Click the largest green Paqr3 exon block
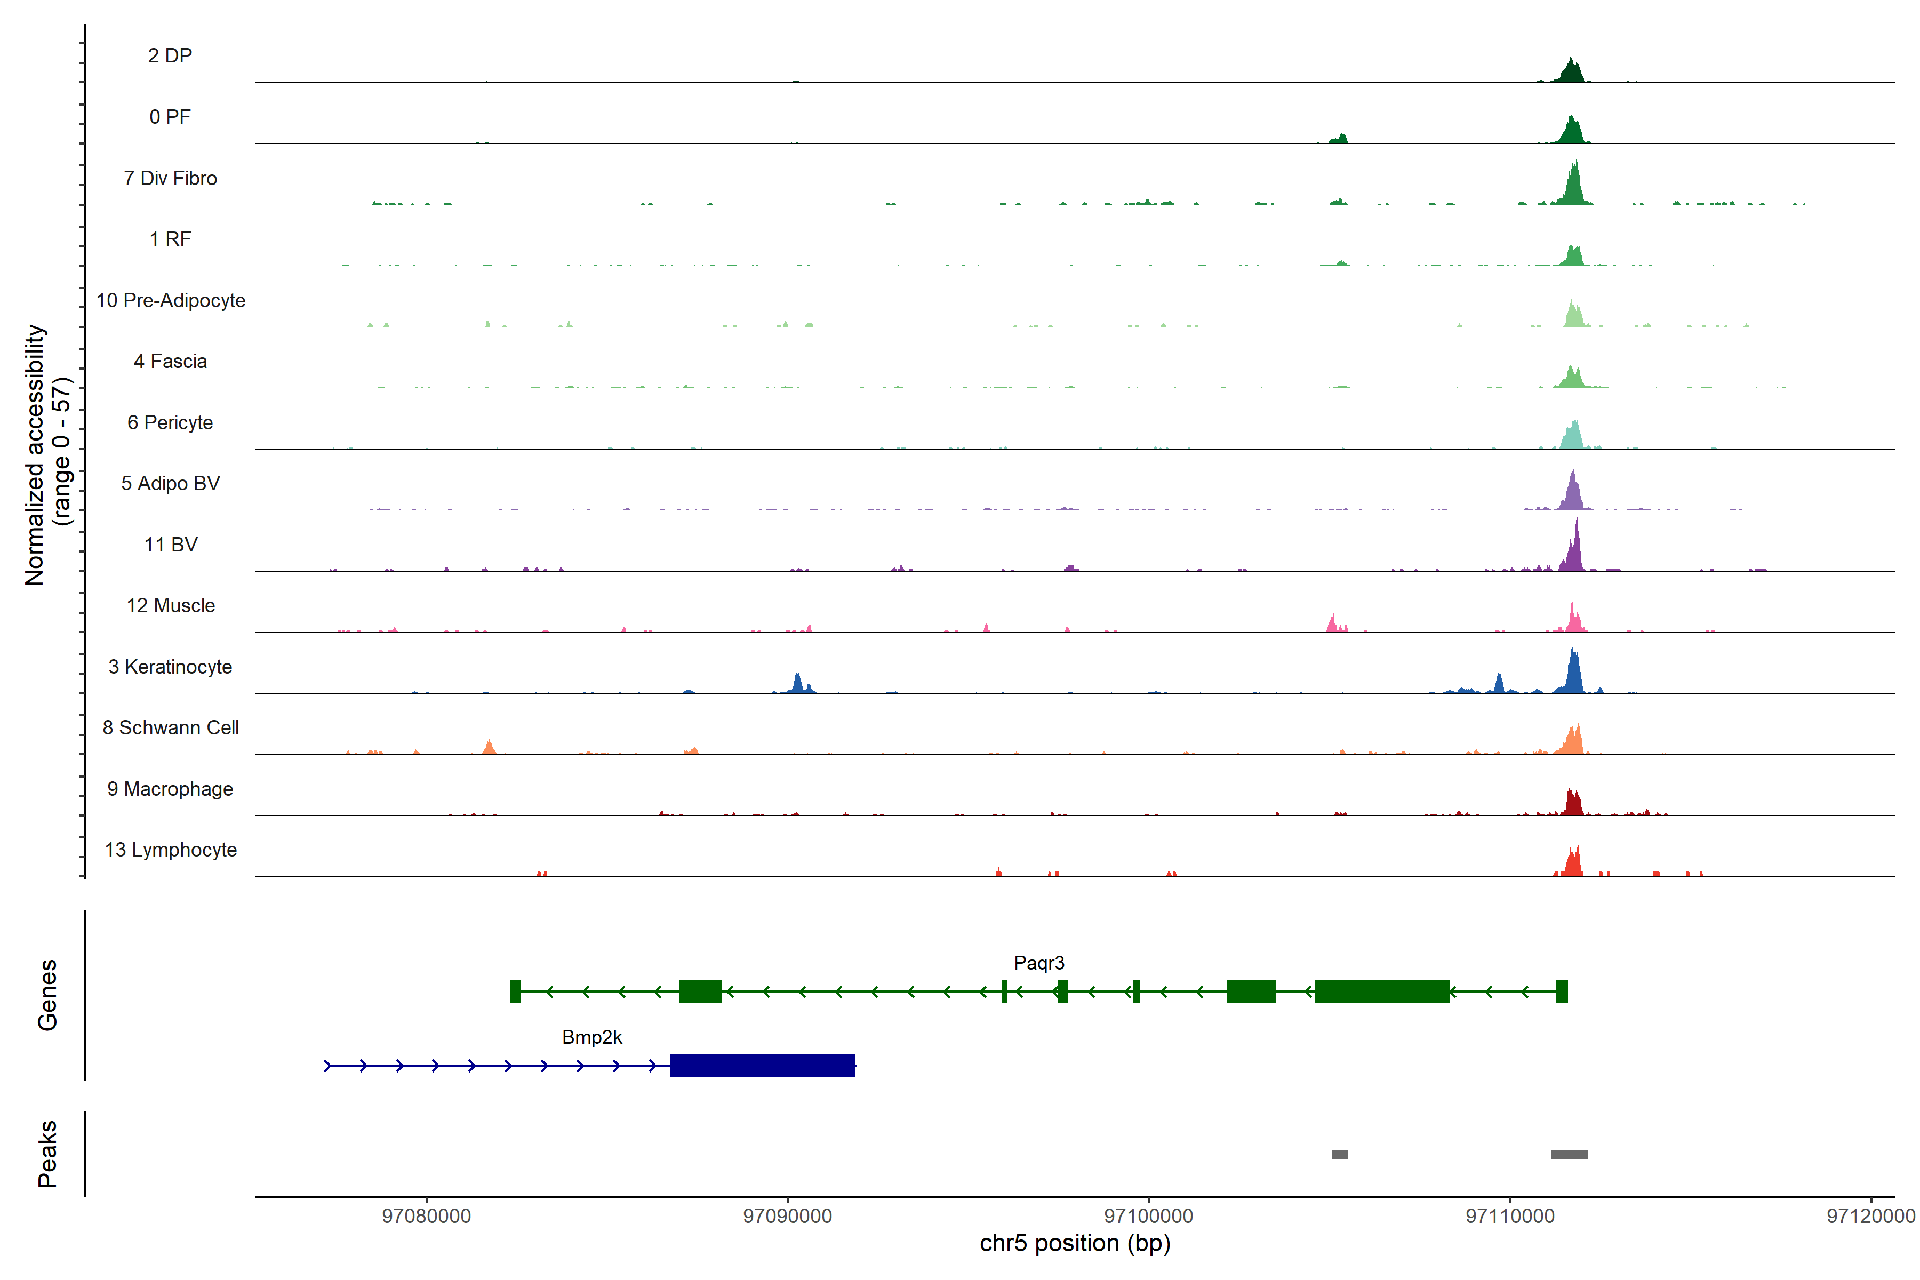 pyautogui.click(x=1381, y=991)
